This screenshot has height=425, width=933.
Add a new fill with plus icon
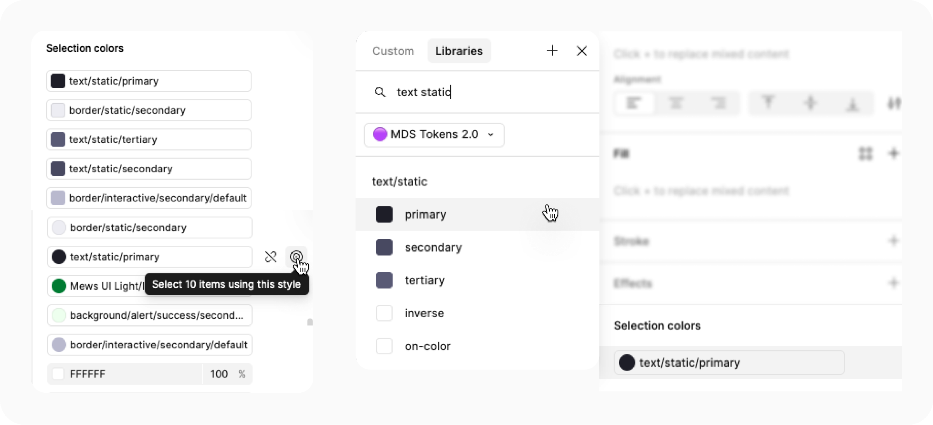[x=893, y=154]
